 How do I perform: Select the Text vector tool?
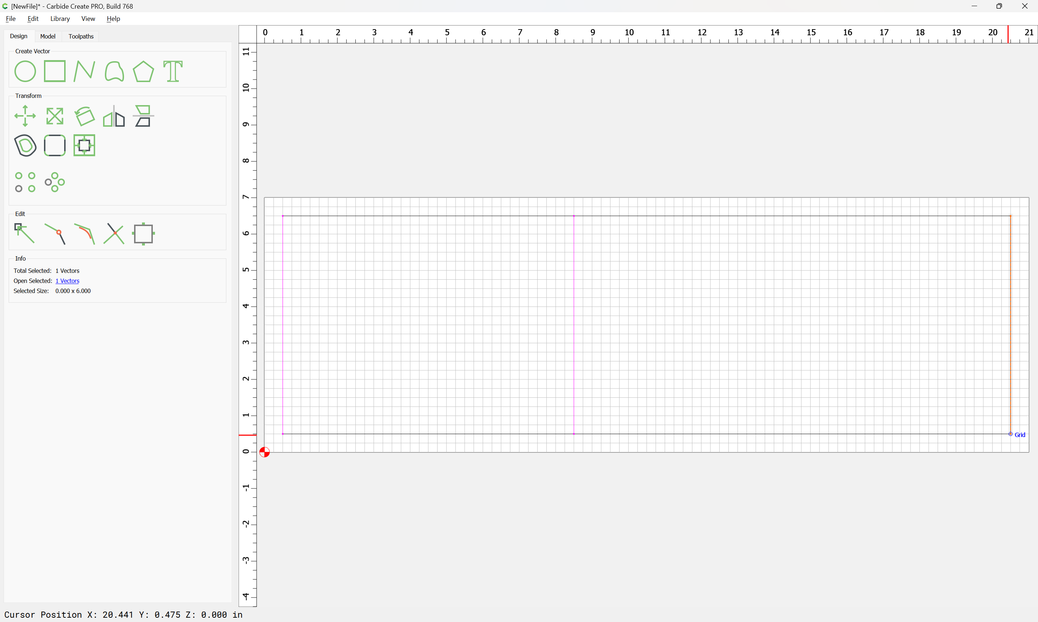(173, 71)
